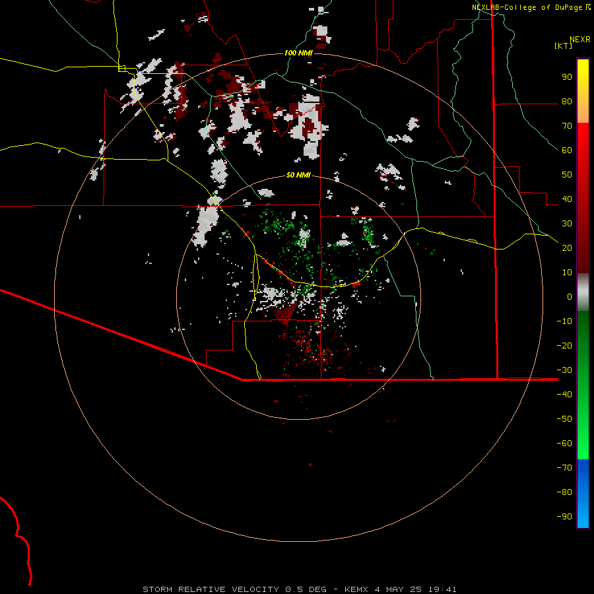Click the 10 value on color scale
Image resolution: width=594 pixels, height=594 pixels.
pyautogui.click(x=567, y=273)
